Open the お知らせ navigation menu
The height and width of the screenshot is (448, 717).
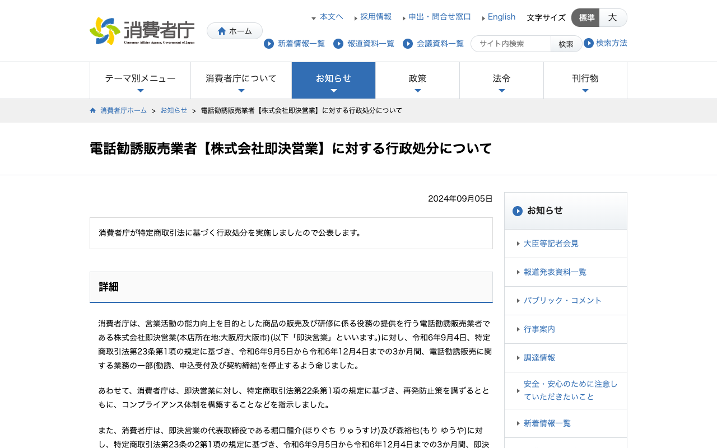(x=333, y=81)
